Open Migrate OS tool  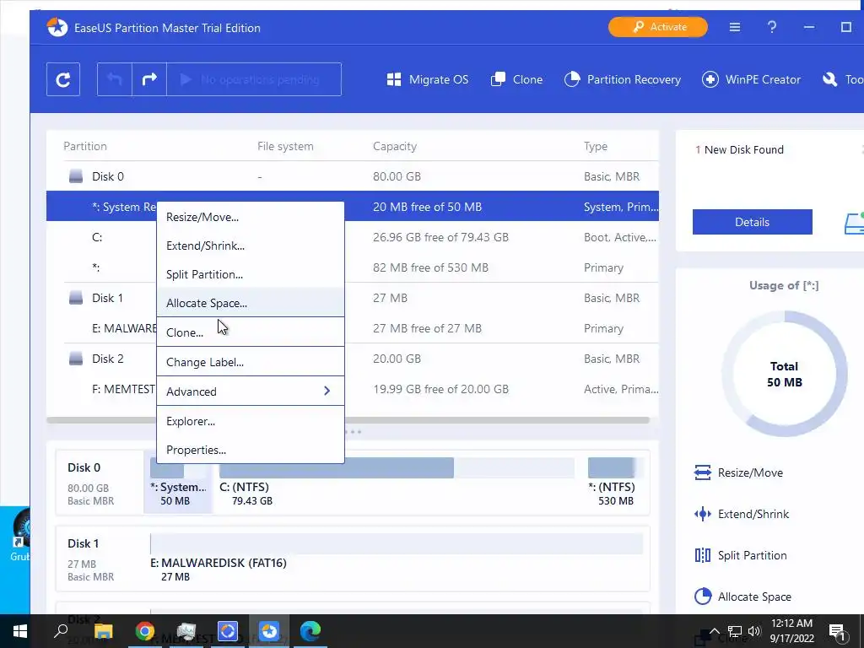coord(428,79)
